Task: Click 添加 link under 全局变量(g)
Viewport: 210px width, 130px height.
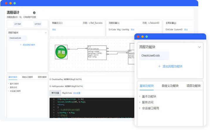Action: pyautogui.click(x=186, y=30)
